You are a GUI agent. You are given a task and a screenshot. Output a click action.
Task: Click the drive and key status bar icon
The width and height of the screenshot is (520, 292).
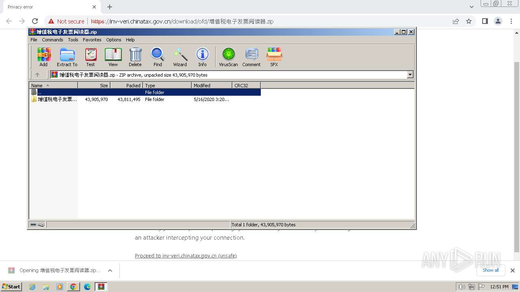click(37, 225)
